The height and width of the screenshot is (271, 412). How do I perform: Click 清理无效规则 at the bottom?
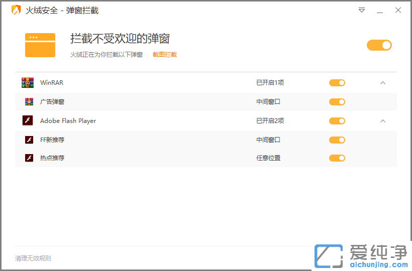(33, 258)
